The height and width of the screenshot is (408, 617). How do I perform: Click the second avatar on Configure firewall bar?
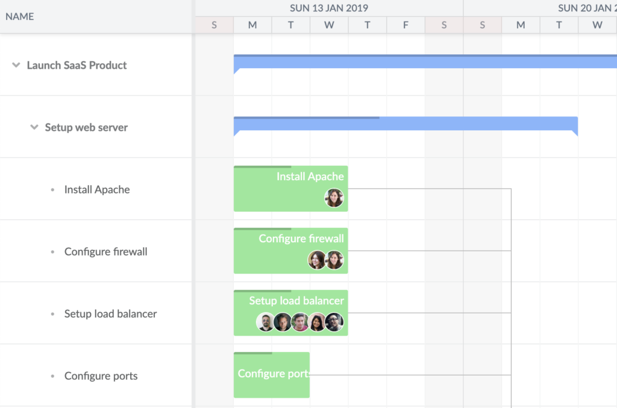(334, 260)
